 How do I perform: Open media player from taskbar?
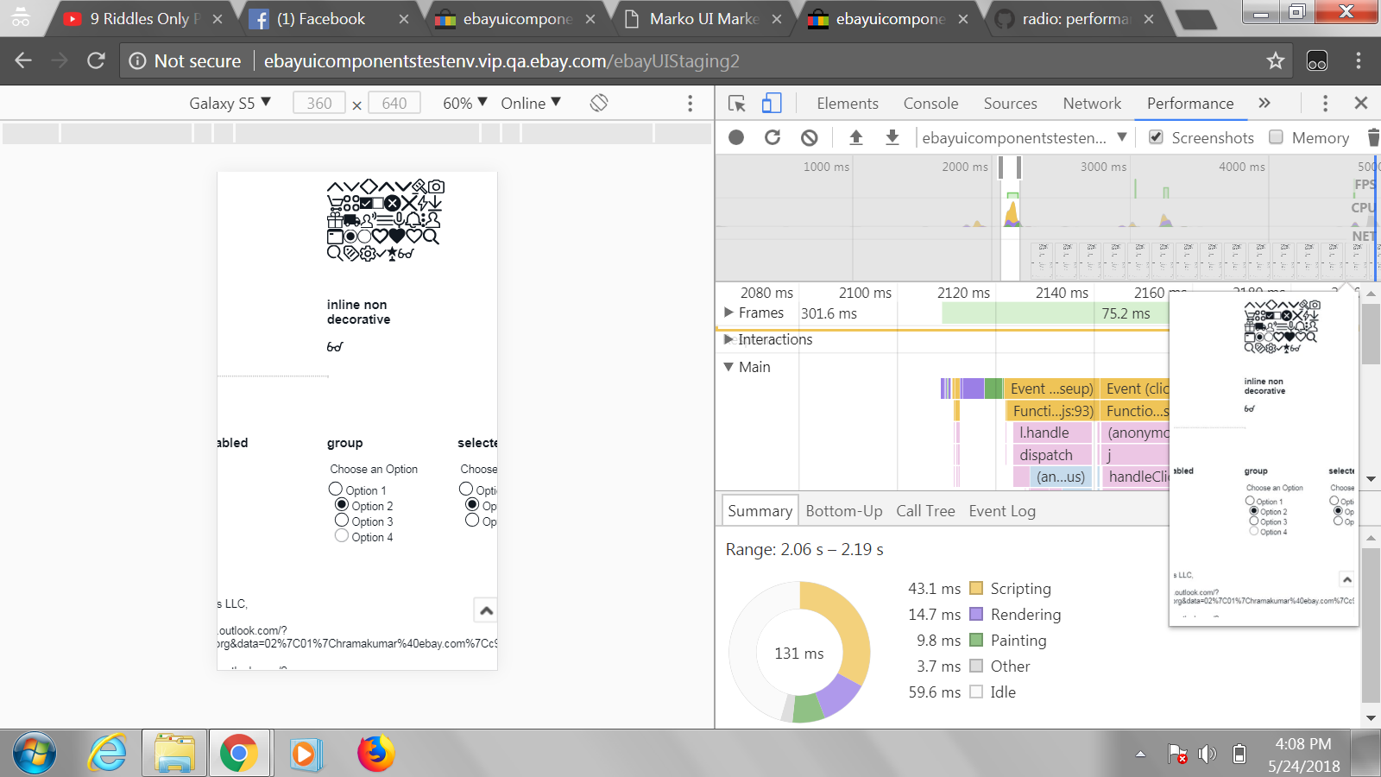pyautogui.click(x=305, y=754)
